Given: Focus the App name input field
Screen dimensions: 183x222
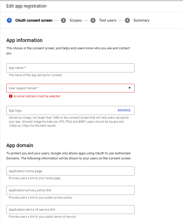Looking at the screenshot, I should [x=70, y=68].
